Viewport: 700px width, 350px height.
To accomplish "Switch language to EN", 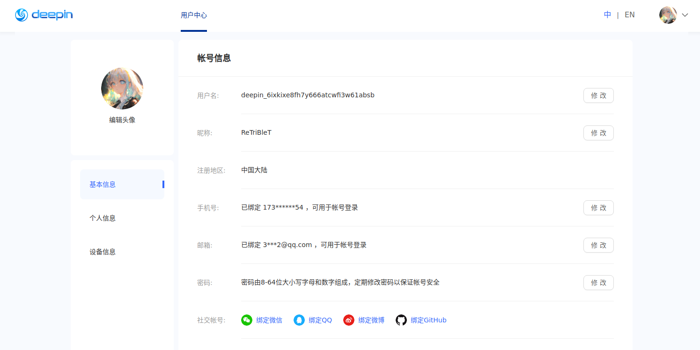I will point(629,15).
